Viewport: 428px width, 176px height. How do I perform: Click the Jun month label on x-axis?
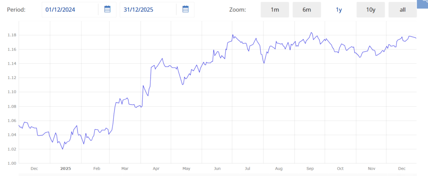coord(217,168)
